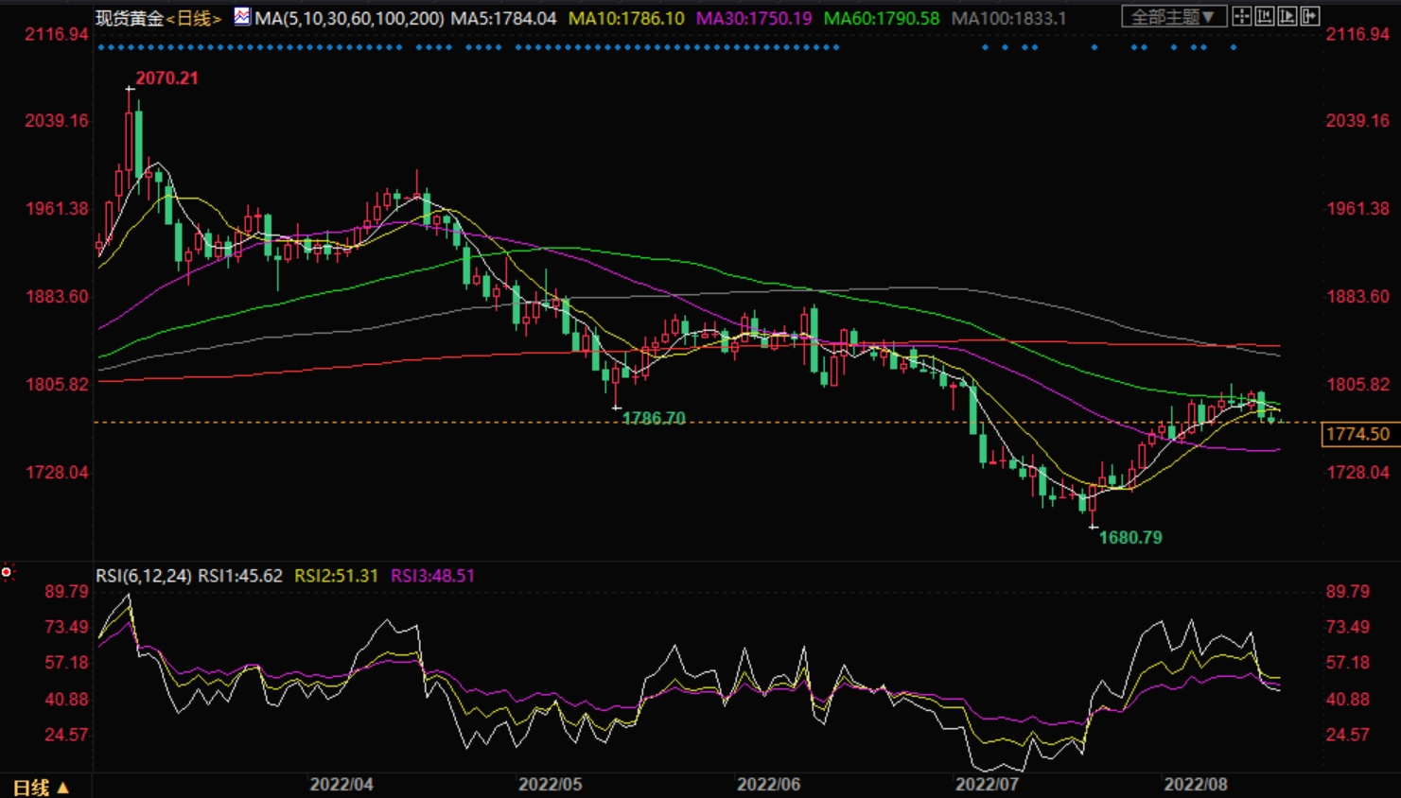
Task: Open the 全部主题 dropdown
Action: click(1173, 17)
